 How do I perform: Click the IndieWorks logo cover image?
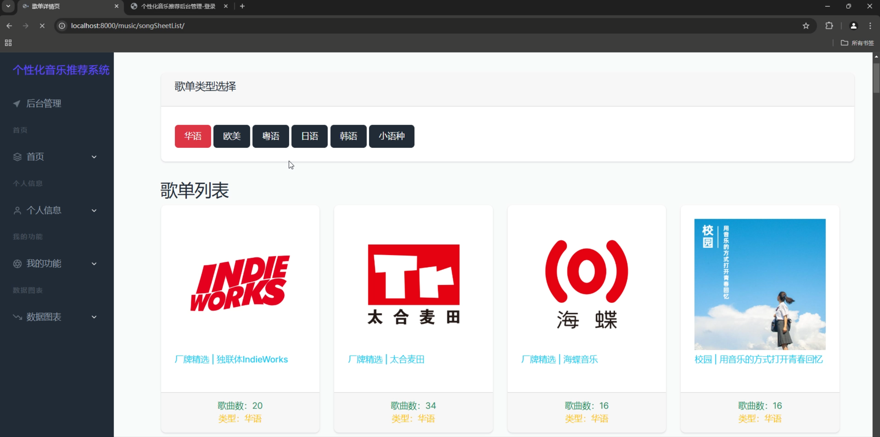click(240, 284)
